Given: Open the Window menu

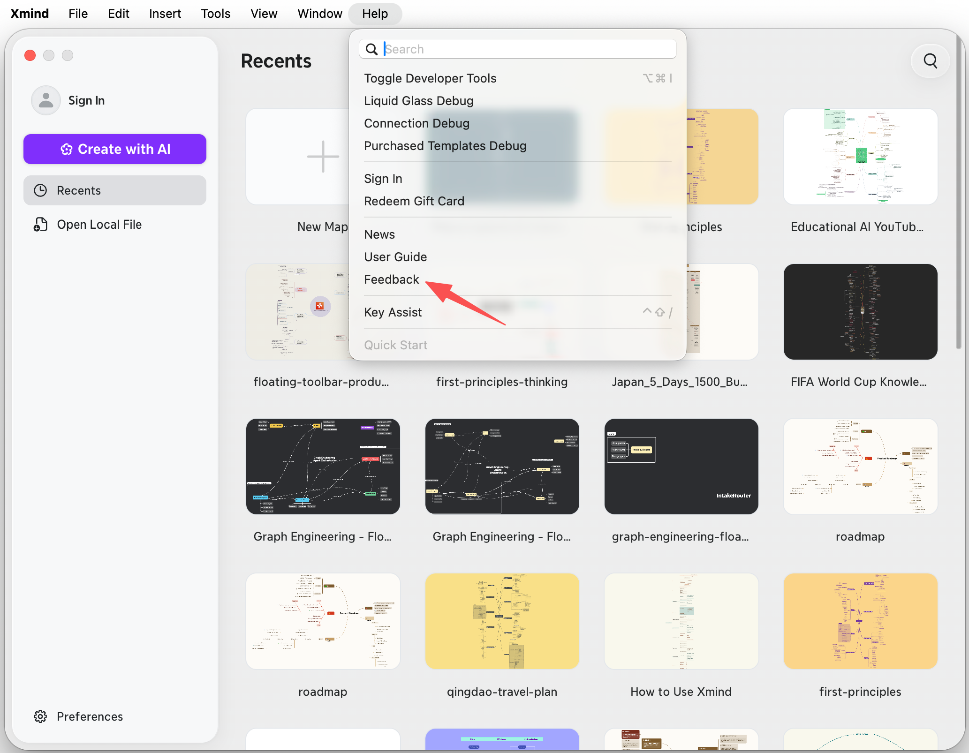Looking at the screenshot, I should coord(320,14).
